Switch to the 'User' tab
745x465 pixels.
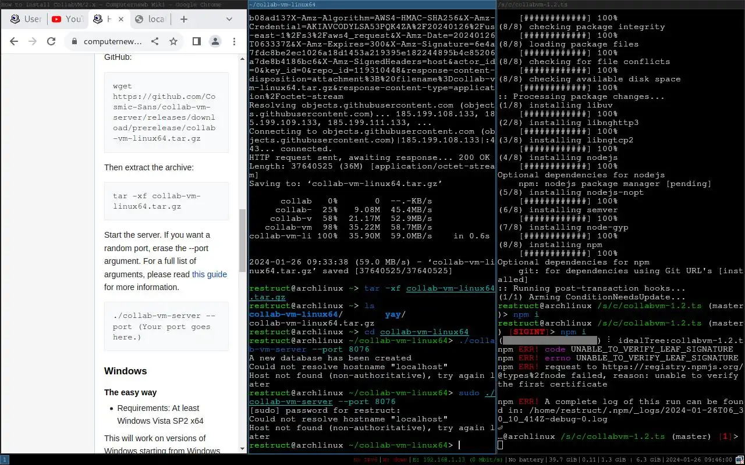pyautogui.click(x=26, y=19)
